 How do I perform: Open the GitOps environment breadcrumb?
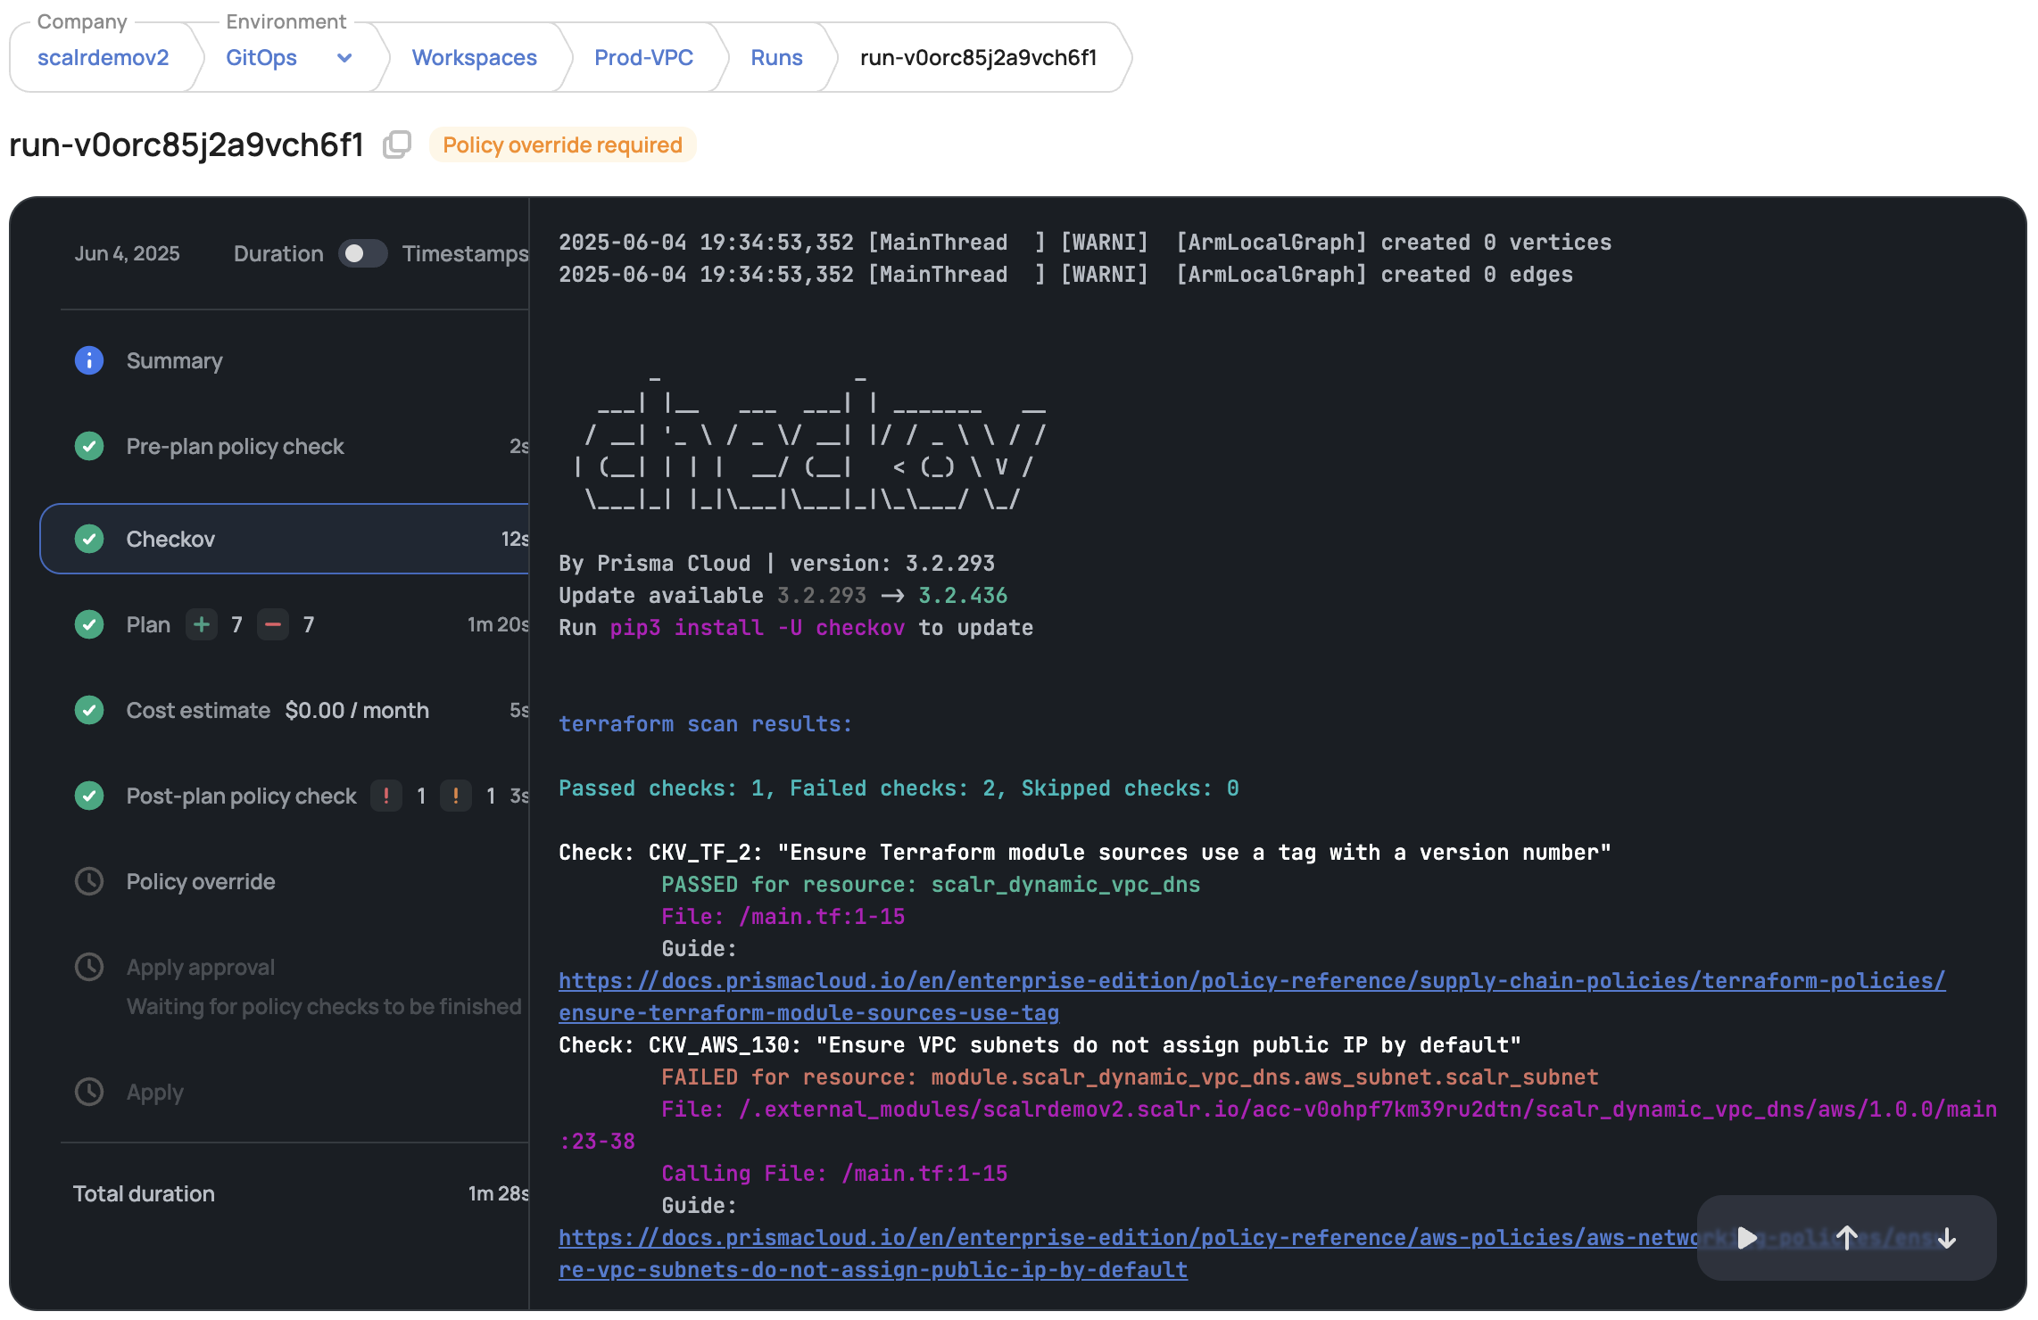pos(261,58)
